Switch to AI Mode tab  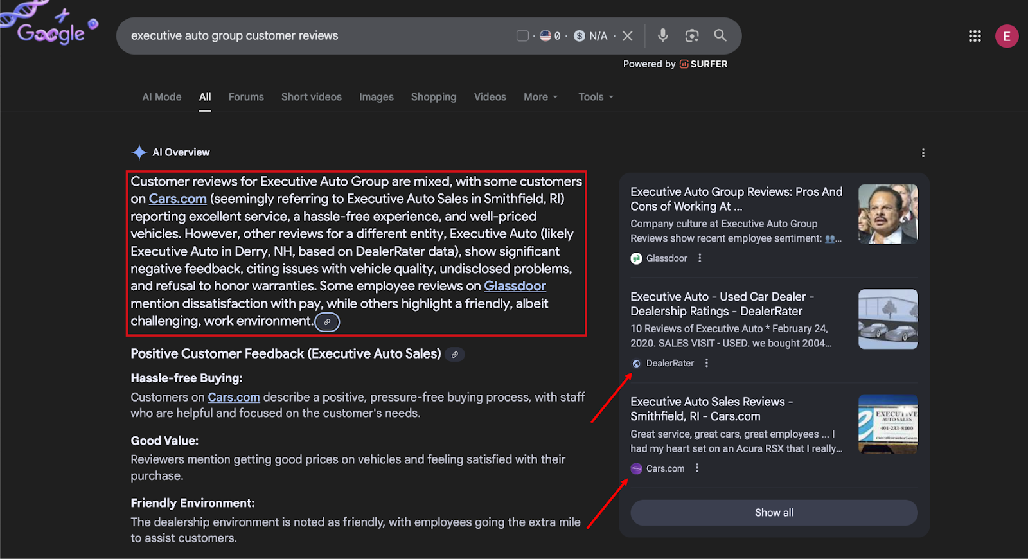click(x=162, y=97)
